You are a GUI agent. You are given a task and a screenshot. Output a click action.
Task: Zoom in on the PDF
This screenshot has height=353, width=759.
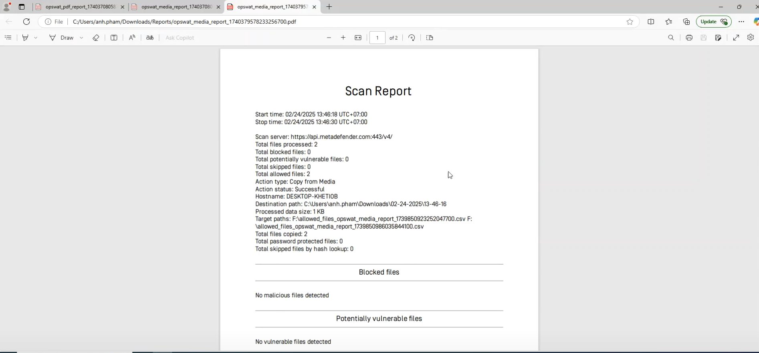[343, 38]
